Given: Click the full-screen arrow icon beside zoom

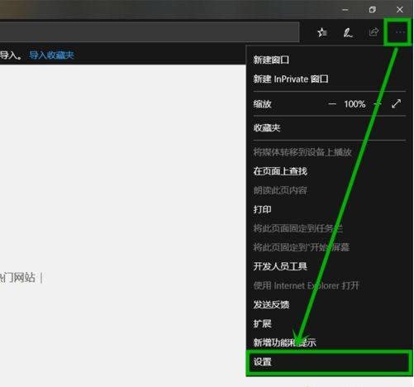Looking at the screenshot, I should coord(396,103).
